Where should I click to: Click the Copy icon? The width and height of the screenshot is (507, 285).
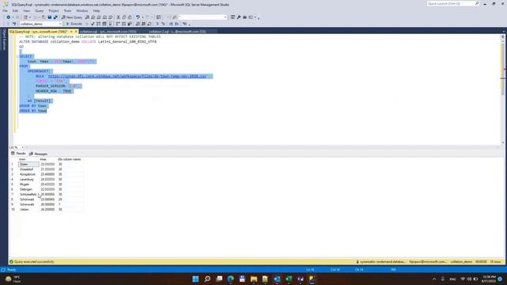pyautogui.click(x=124, y=17)
